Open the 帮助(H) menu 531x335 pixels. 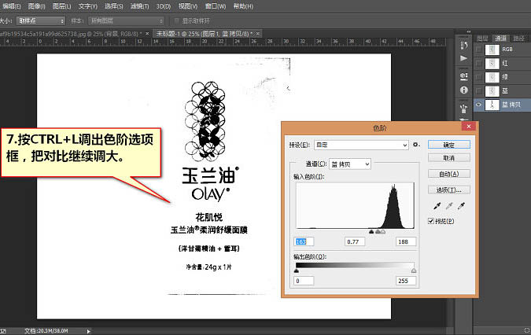(243, 6)
